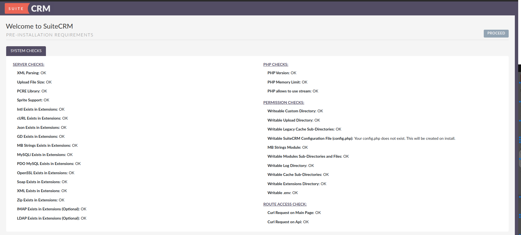Viewport: 521px width, 235px height.
Task: Click OpenSSL Exists in Extensions row
Action: coord(46,173)
